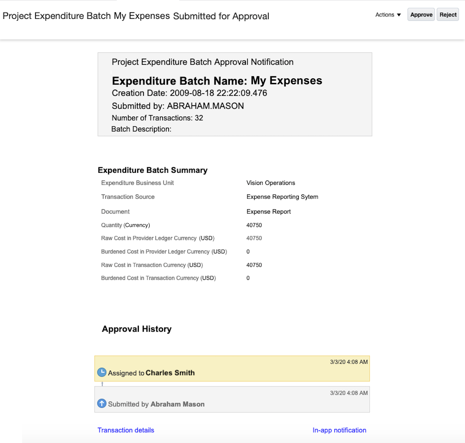Click the up-arrow icon beside Submitted by Abraham Mason

point(102,404)
